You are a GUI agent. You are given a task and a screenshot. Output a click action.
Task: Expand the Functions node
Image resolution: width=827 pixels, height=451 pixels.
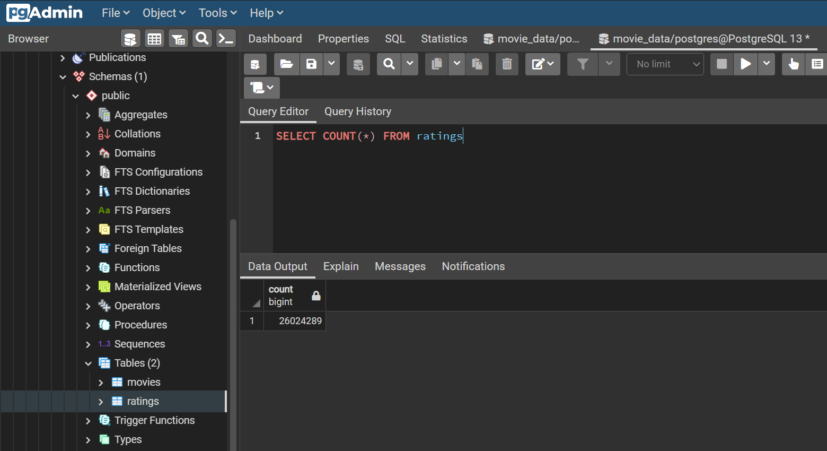coord(88,268)
